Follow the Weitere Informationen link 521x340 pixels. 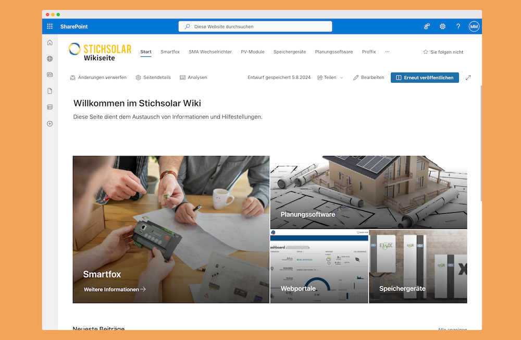pos(115,289)
